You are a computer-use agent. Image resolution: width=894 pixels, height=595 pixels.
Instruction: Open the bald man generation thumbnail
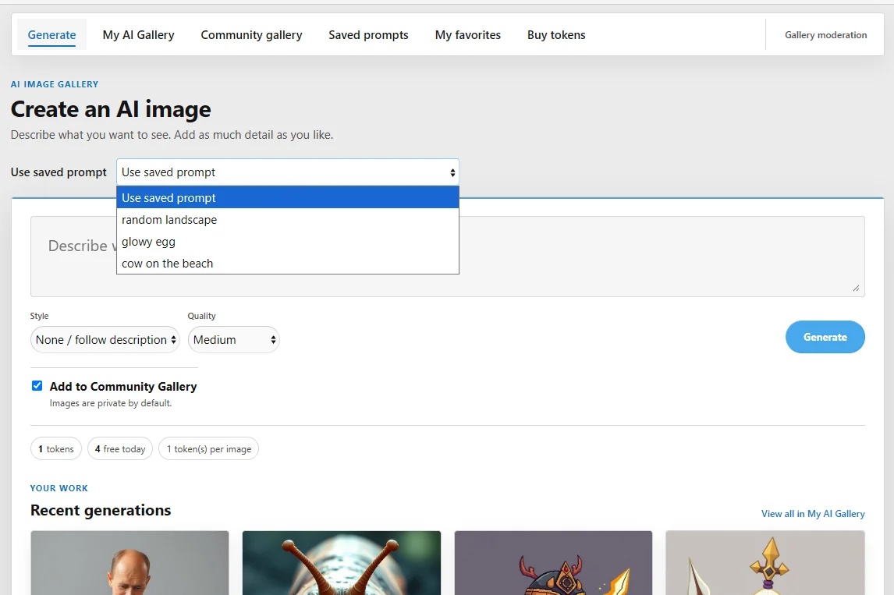[130, 563]
